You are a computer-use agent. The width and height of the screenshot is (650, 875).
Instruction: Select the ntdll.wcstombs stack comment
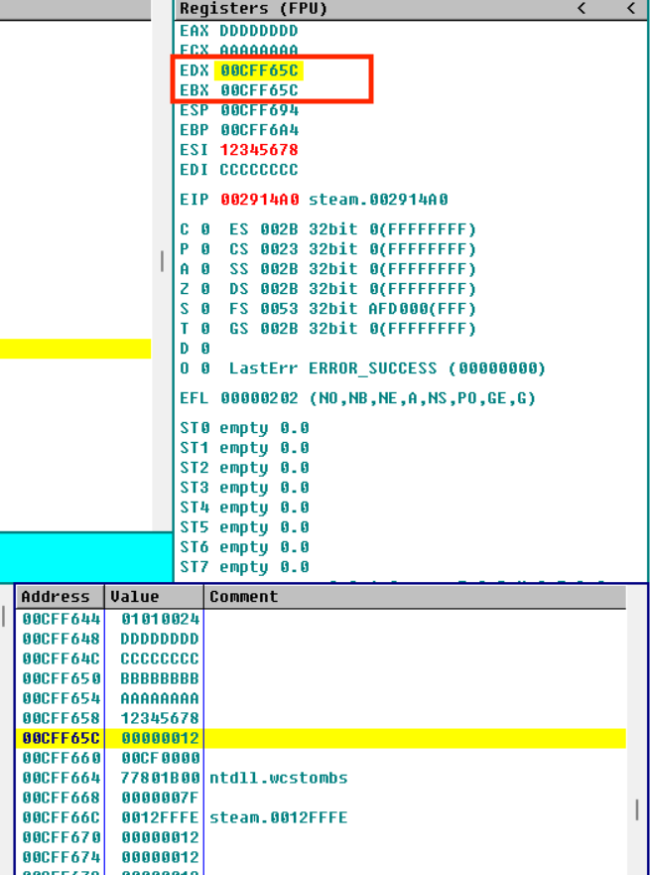[x=278, y=778]
